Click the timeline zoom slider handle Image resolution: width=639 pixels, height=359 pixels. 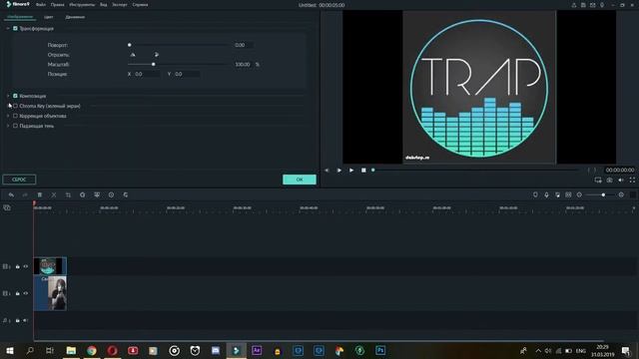coord(603,195)
